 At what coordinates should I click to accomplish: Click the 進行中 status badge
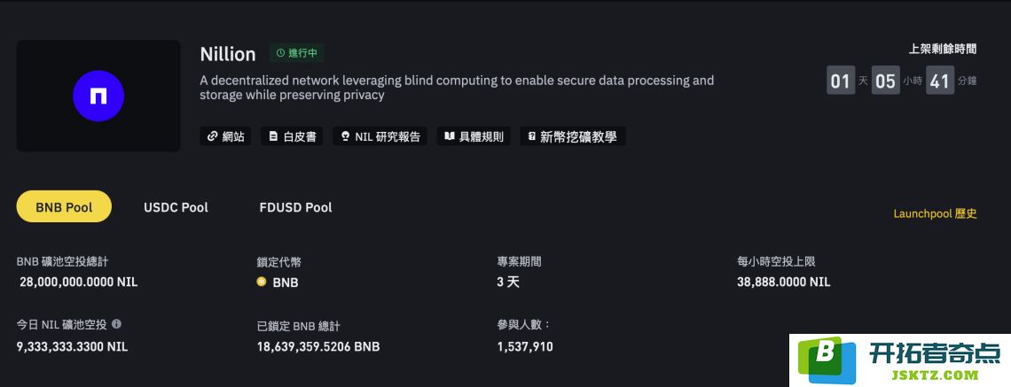296,53
